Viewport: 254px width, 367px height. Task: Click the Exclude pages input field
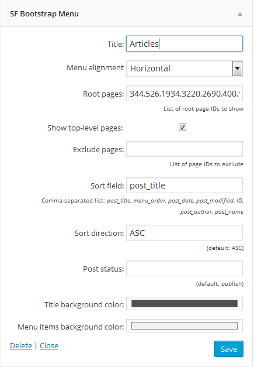[185, 149]
